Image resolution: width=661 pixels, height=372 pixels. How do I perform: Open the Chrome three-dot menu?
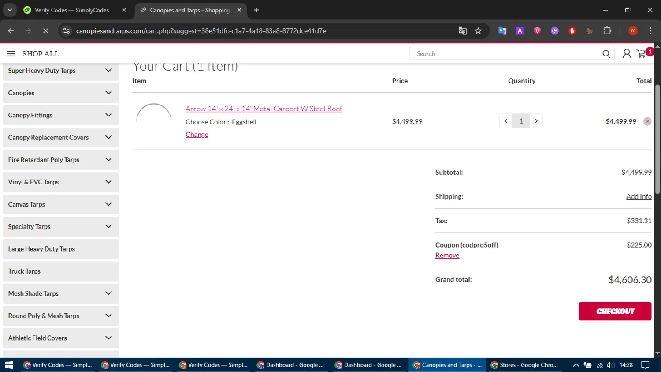point(650,31)
